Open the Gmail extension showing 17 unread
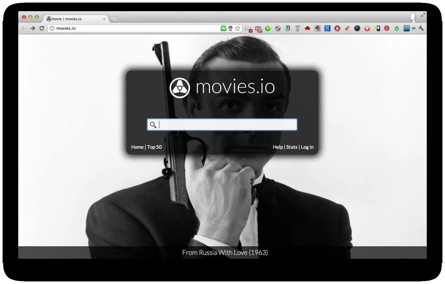 (258, 29)
